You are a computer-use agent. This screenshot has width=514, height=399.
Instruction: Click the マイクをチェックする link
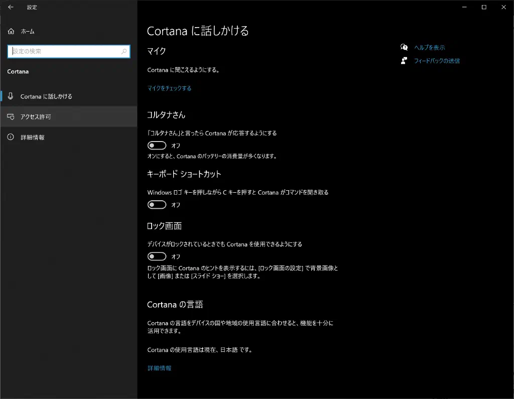point(169,88)
